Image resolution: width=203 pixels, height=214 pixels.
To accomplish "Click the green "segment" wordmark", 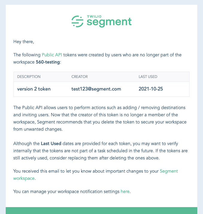I will tap(109, 22).
